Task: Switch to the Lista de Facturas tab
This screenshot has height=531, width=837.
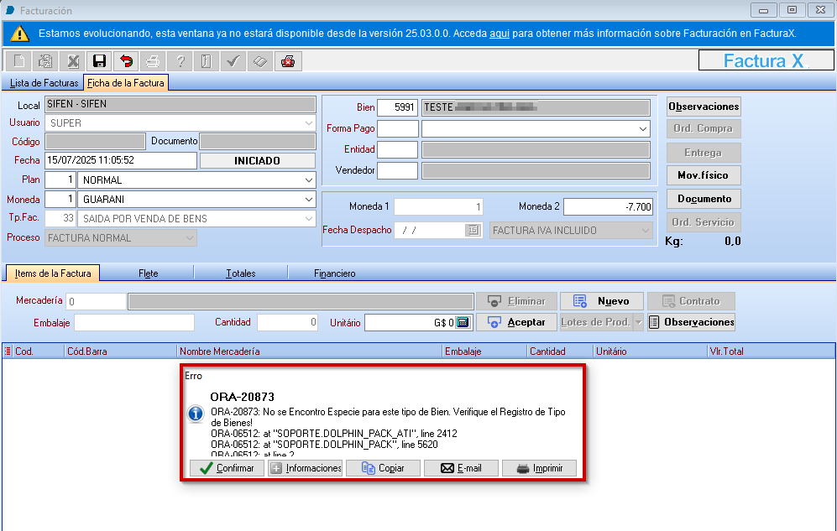Action: click(44, 83)
